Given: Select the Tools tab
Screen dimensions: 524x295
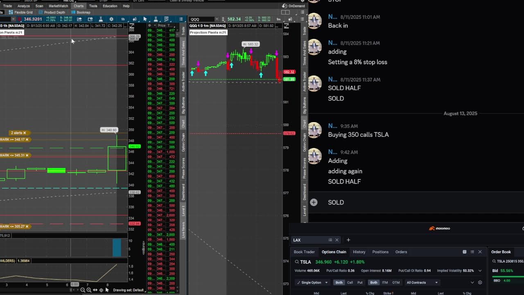Looking at the screenshot, I should tap(93, 6).
